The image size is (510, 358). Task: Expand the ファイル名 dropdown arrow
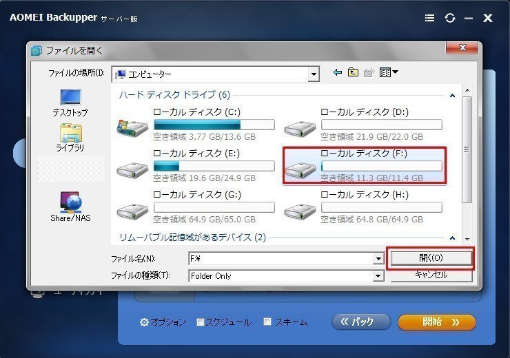click(378, 259)
